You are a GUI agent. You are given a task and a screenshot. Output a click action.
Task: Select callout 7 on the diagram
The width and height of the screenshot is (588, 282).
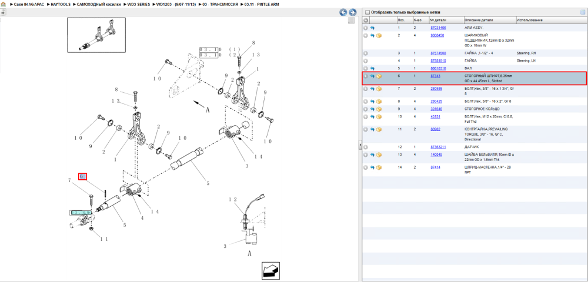tap(70, 180)
